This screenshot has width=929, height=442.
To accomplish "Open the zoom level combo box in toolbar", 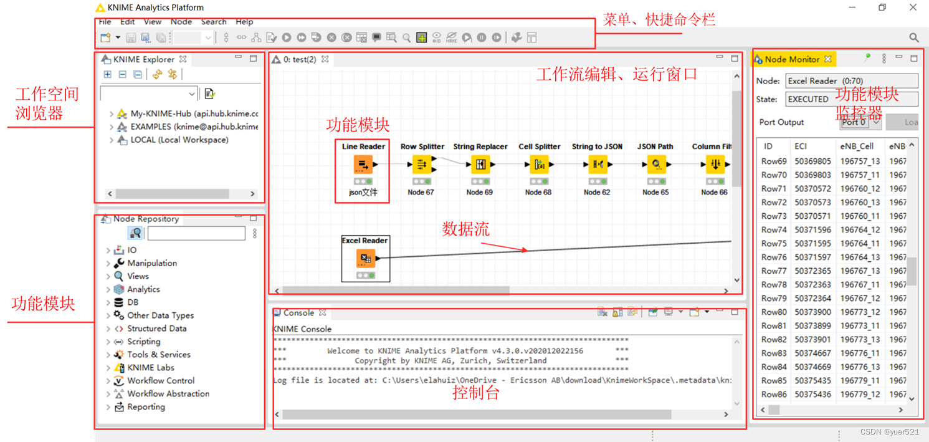I will click(x=193, y=37).
